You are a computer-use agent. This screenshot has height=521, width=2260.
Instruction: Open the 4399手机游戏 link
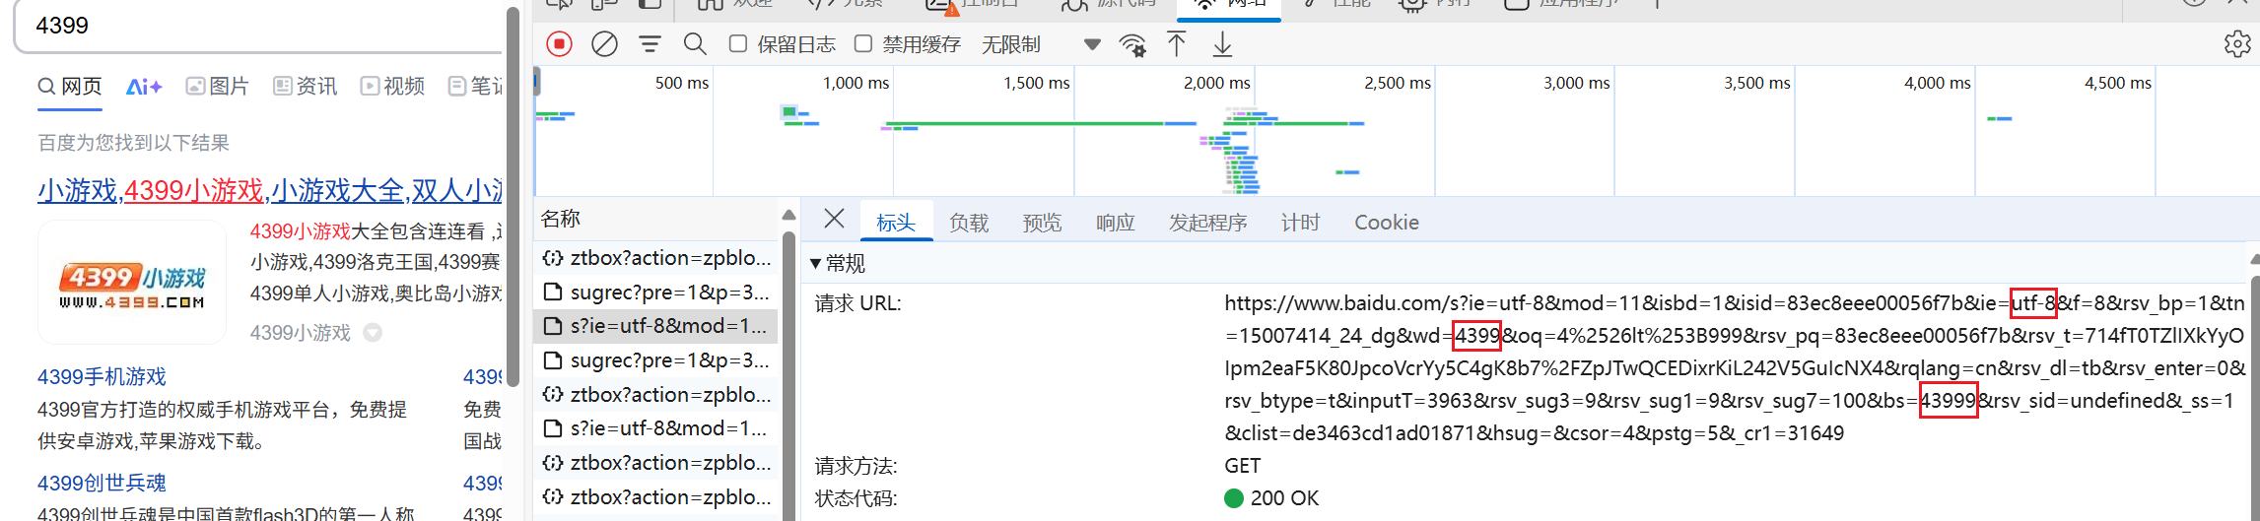102,376
